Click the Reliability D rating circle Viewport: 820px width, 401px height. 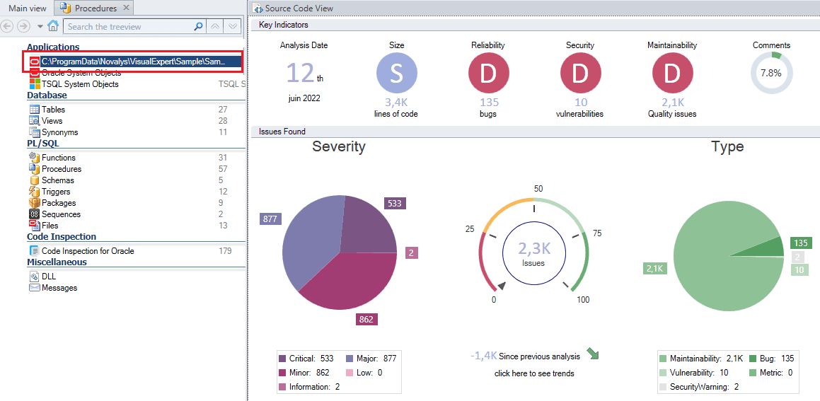click(488, 73)
